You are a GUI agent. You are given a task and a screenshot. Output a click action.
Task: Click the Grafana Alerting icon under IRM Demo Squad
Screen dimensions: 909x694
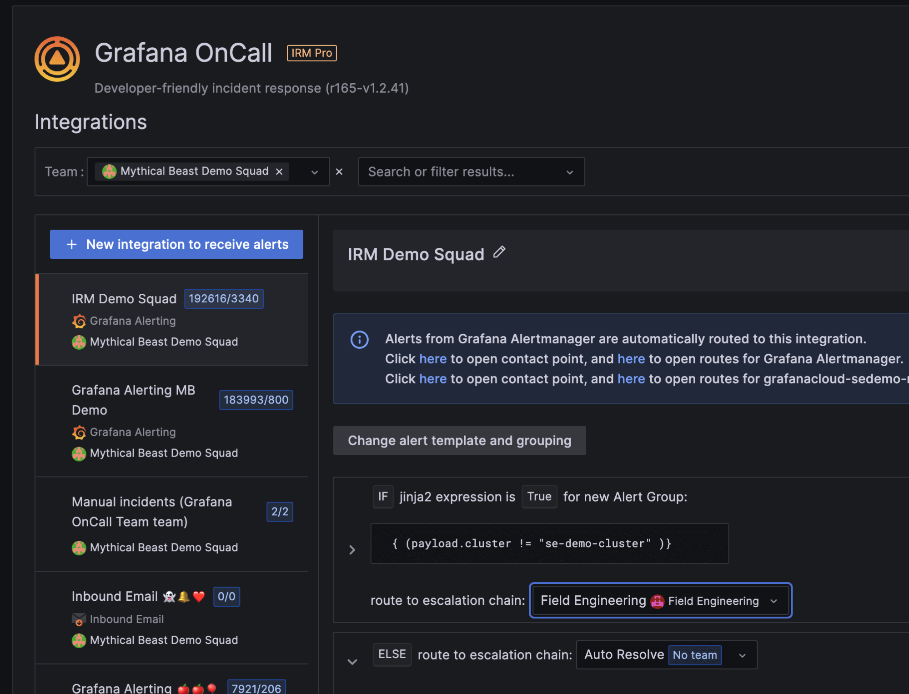click(x=79, y=321)
